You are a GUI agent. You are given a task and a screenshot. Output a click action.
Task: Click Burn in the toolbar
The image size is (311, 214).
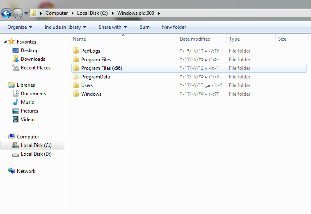pyautogui.click(x=144, y=27)
